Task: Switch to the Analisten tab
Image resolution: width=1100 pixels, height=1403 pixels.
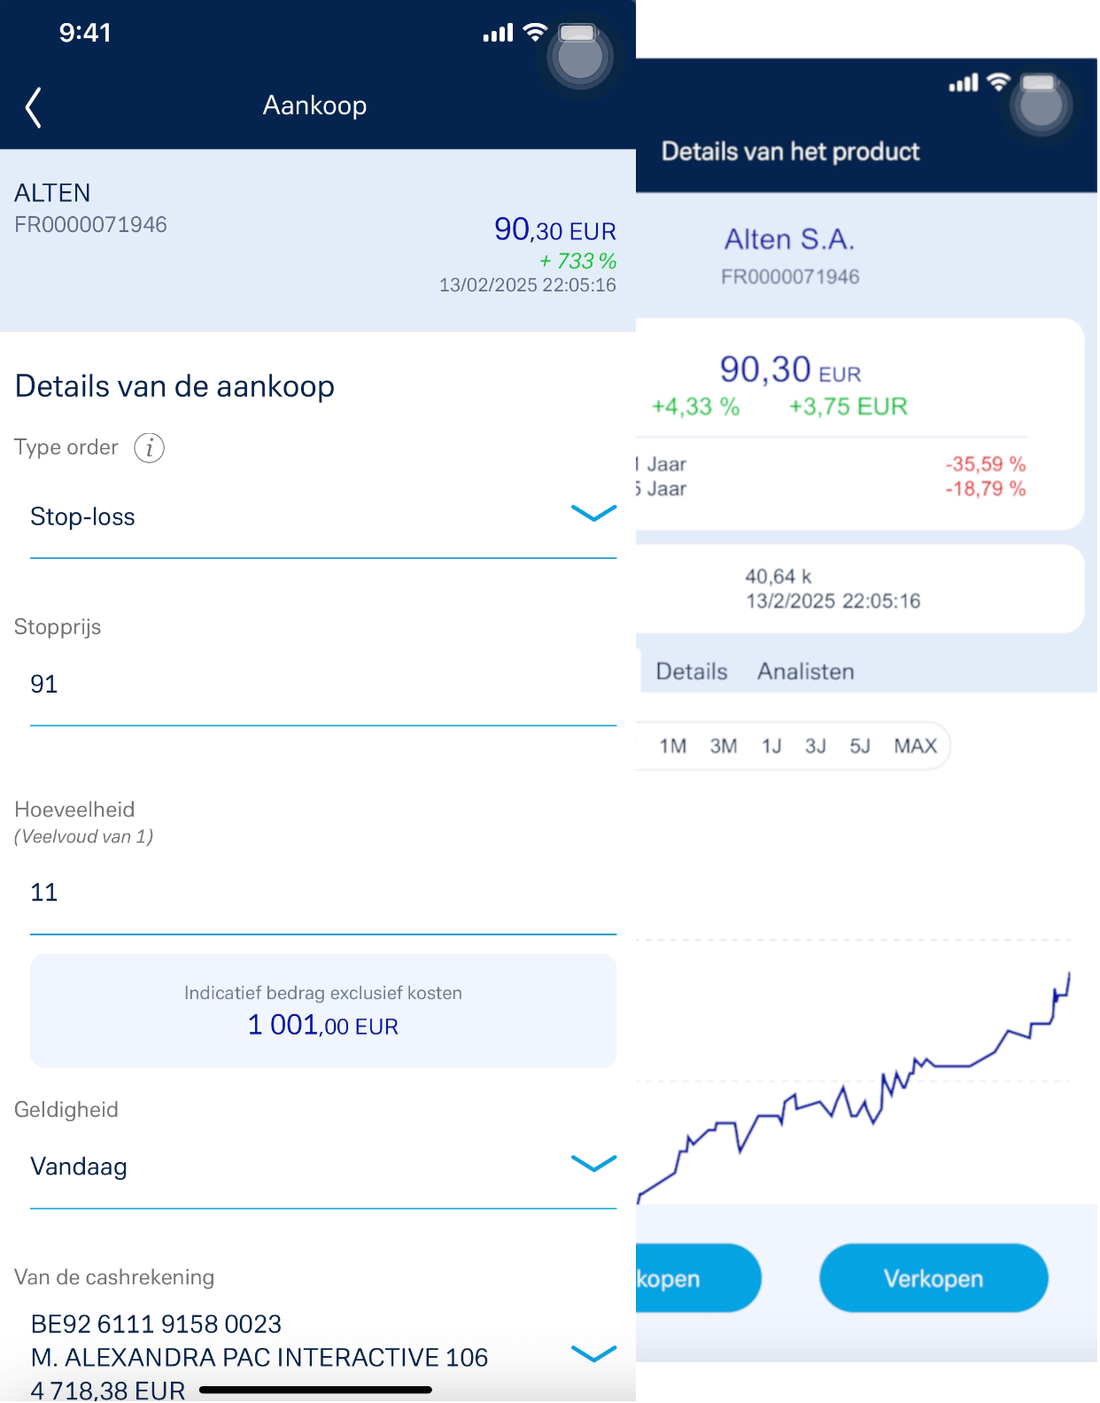Action: (x=805, y=671)
